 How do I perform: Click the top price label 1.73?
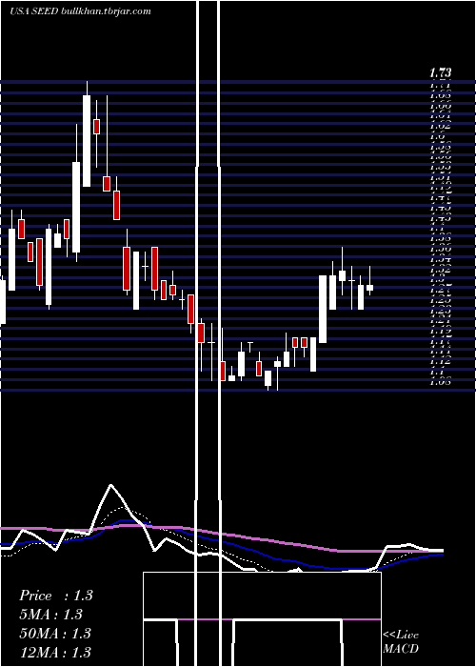point(440,73)
